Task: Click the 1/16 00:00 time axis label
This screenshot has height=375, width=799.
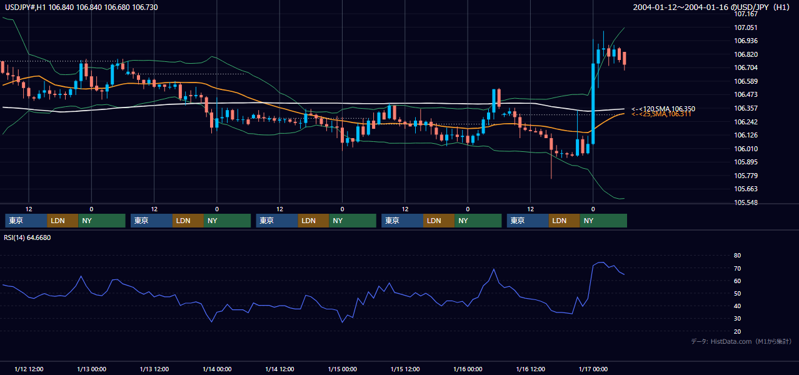Action: pyautogui.click(x=468, y=369)
